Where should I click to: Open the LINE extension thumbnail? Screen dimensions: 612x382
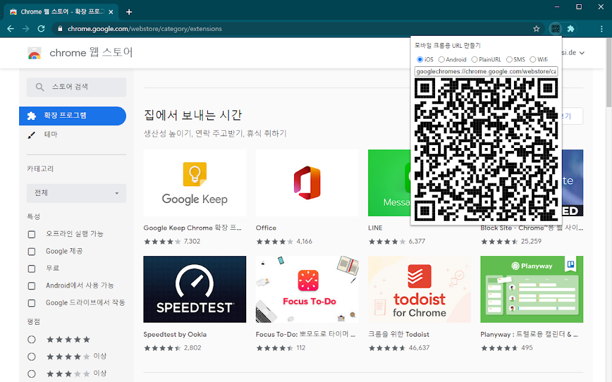click(x=389, y=183)
